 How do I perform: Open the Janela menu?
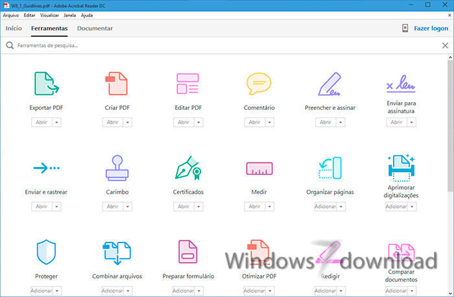tap(70, 16)
